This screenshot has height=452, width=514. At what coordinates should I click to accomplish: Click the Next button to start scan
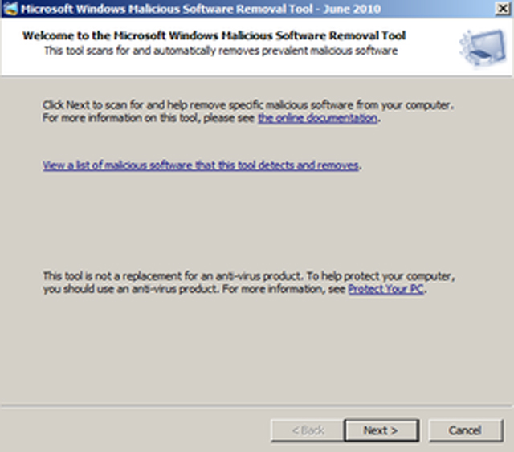click(x=381, y=430)
